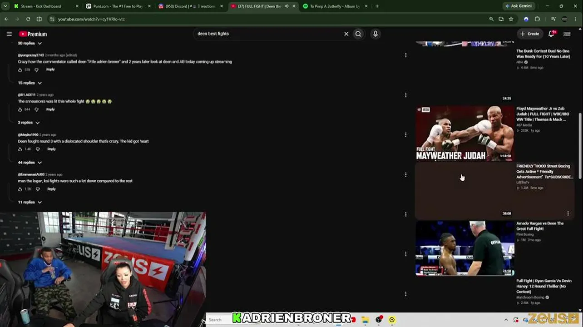Open 'The Dunk Contest Duel' video title

pyautogui.click(x=543, y=54)
